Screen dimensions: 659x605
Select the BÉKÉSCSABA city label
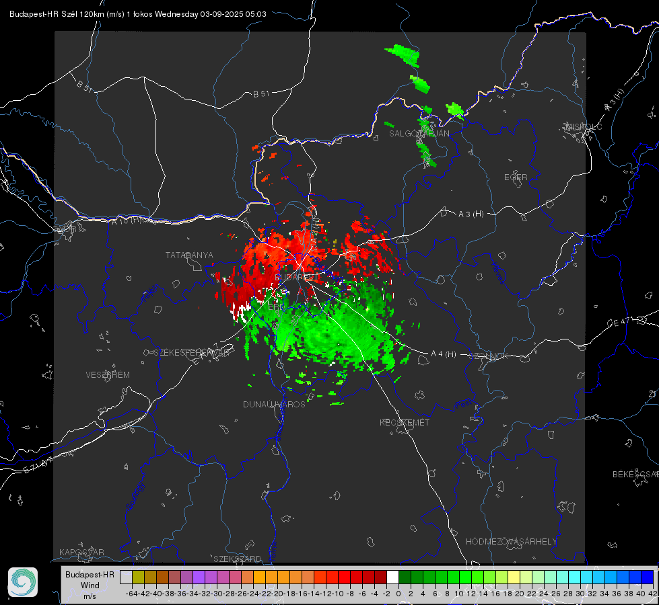coord(635,475)
